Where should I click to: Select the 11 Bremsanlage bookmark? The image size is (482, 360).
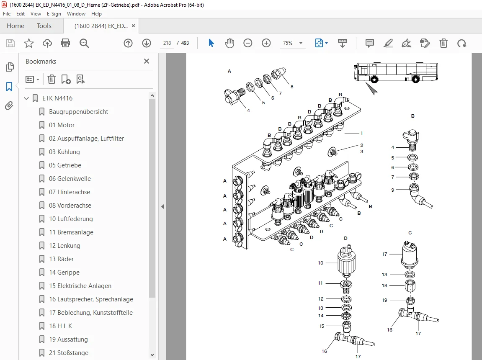pos(71,232)
